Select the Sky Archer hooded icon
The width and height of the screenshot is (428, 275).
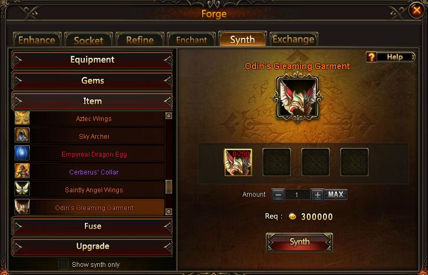(x=22, y=135)
